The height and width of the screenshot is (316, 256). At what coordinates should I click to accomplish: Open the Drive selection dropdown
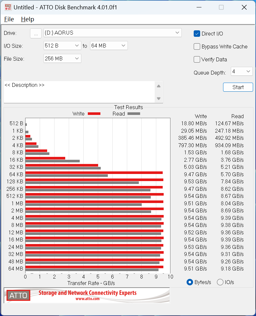pos(113,33)
